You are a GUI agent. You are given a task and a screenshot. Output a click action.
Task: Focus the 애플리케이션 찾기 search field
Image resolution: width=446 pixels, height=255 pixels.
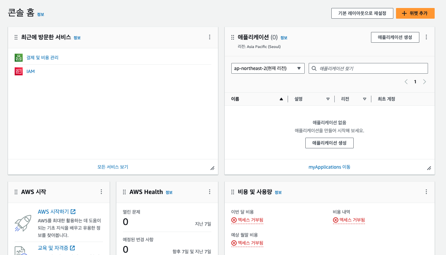[x=368, y=68]
